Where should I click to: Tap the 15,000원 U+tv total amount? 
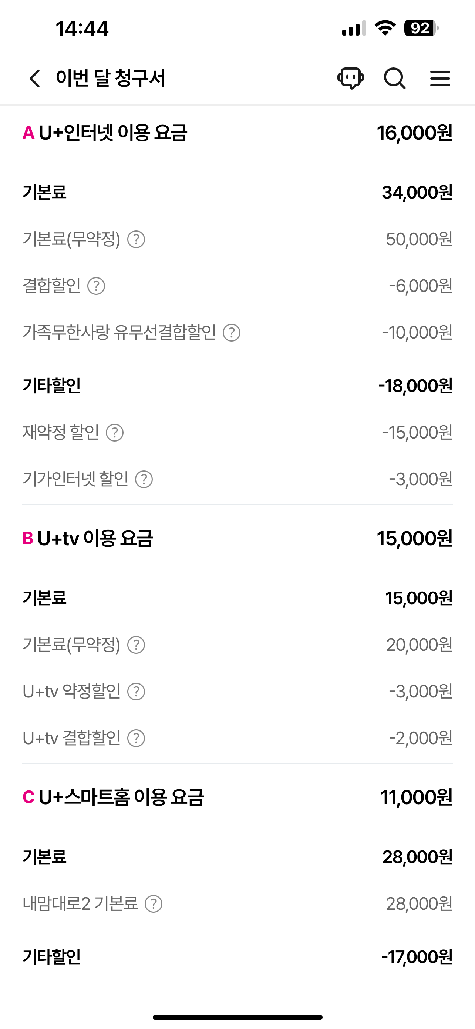414,539
